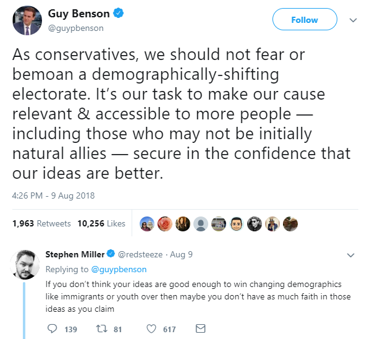The image size is (367, 339).
Task: Click the rose avatar among likers
Action: click(x=165, y=224)
